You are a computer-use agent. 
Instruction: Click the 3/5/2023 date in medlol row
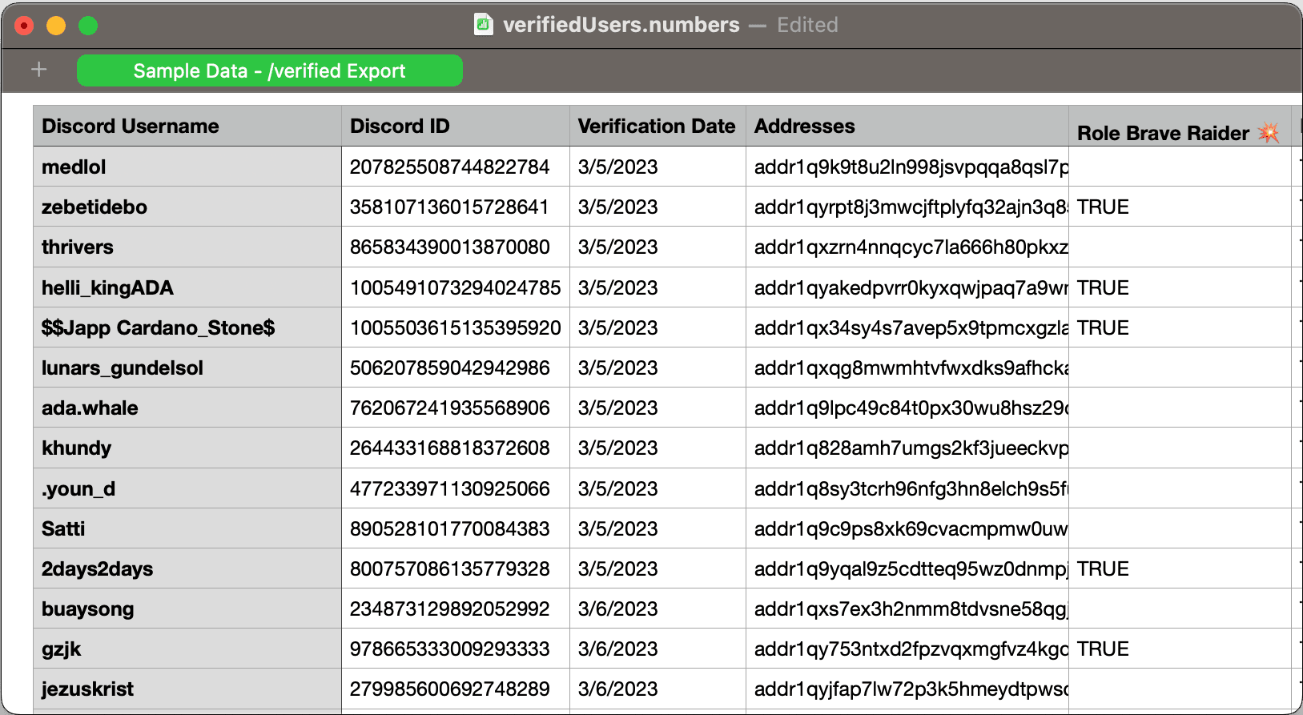tap(617, 167)
